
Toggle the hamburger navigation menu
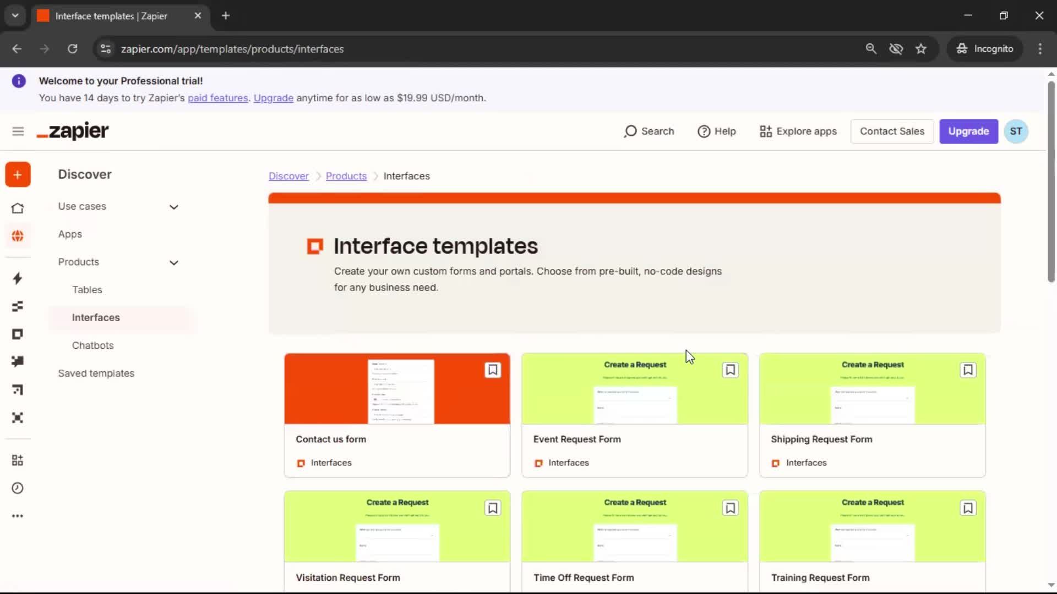pos(18,131)
